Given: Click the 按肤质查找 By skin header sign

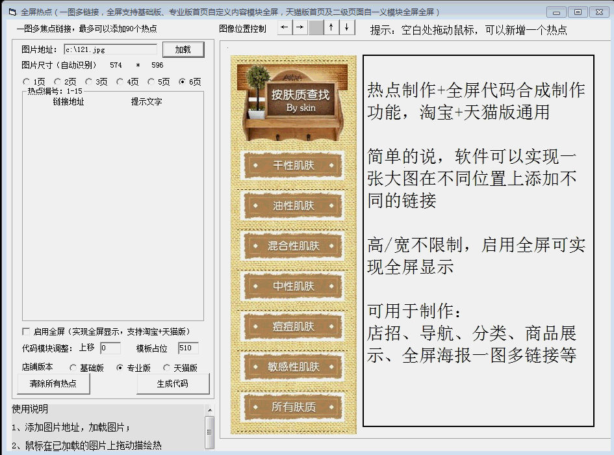Looking at the screenshot, I should tap(300, 100).
